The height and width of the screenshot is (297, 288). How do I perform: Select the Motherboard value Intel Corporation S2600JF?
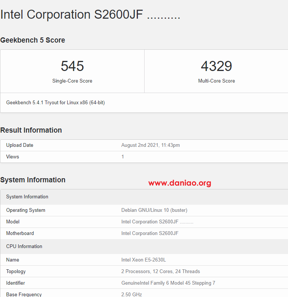(x=150, y=233)
